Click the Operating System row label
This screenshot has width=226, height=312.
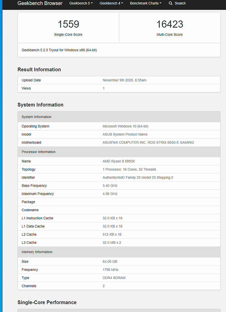pyautogui.click(x=35, y=126)
